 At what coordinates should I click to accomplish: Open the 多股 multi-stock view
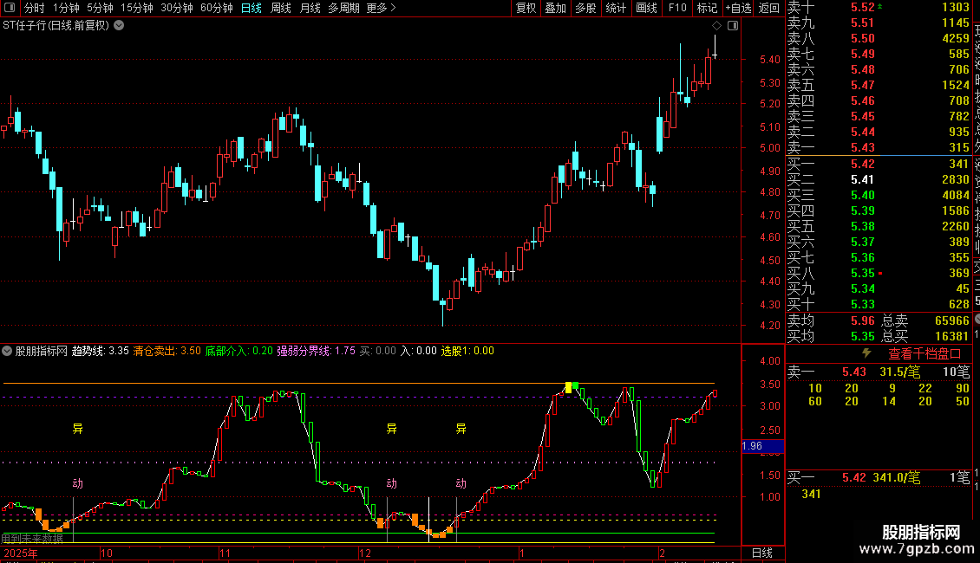(x=585, y=8)
